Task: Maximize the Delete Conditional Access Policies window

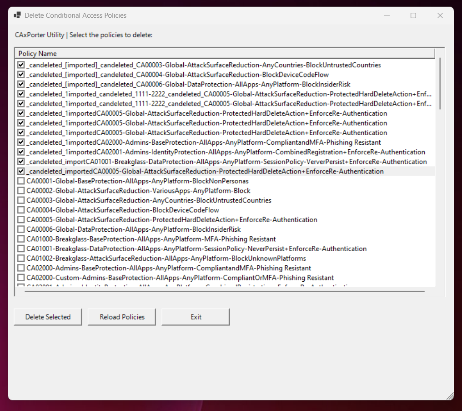Action: (413, 15)
